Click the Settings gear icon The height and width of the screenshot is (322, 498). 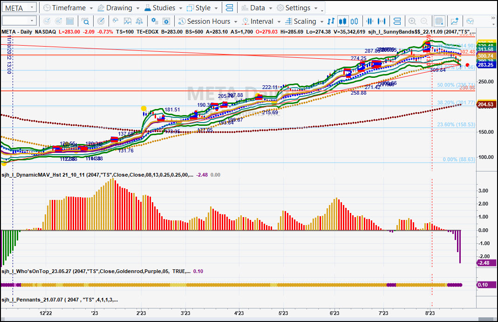pos(280,7)
